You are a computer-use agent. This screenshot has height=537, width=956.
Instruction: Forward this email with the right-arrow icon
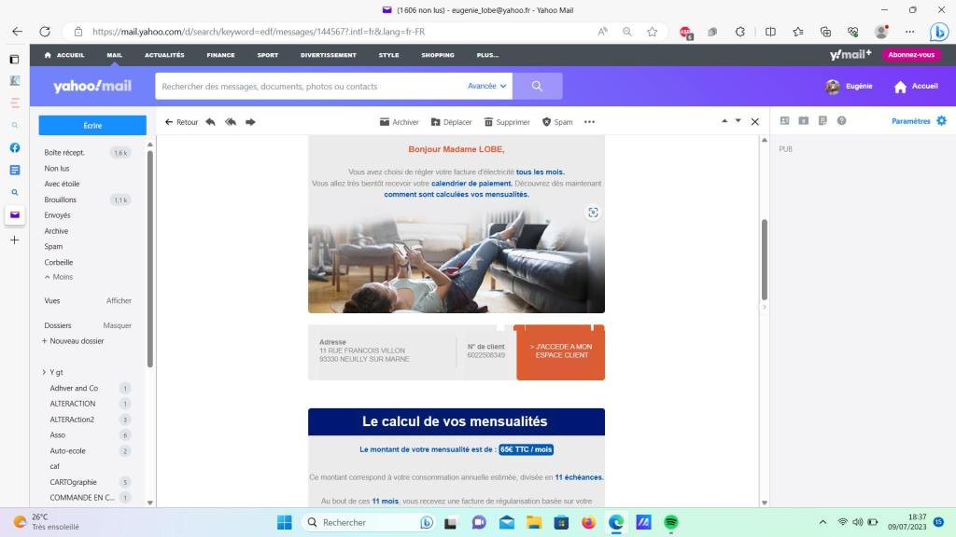[x=250, y=121]
